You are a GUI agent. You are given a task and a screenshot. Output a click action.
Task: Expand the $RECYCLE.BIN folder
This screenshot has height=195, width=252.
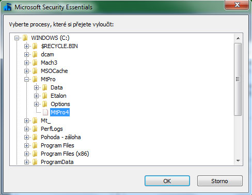(x=26, y=46)
